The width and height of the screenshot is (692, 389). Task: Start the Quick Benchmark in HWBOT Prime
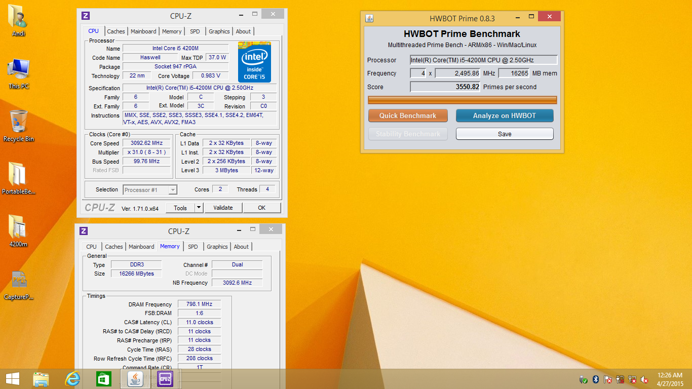408,115
